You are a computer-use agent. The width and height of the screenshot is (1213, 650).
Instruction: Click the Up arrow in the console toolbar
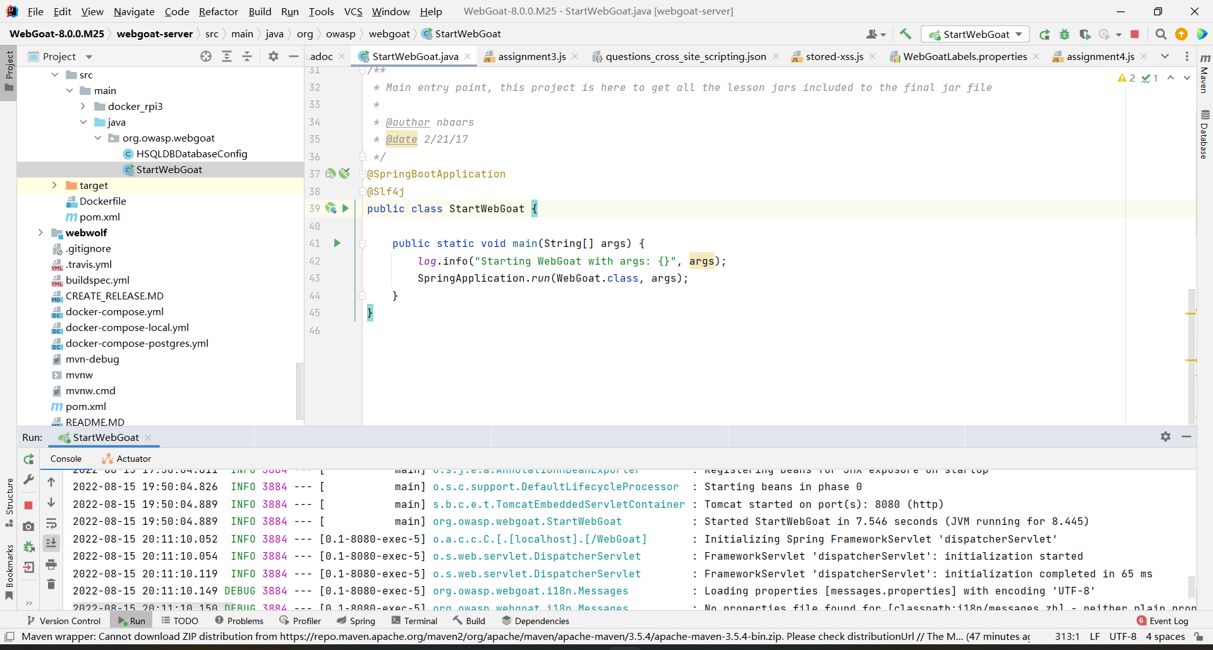51,482
